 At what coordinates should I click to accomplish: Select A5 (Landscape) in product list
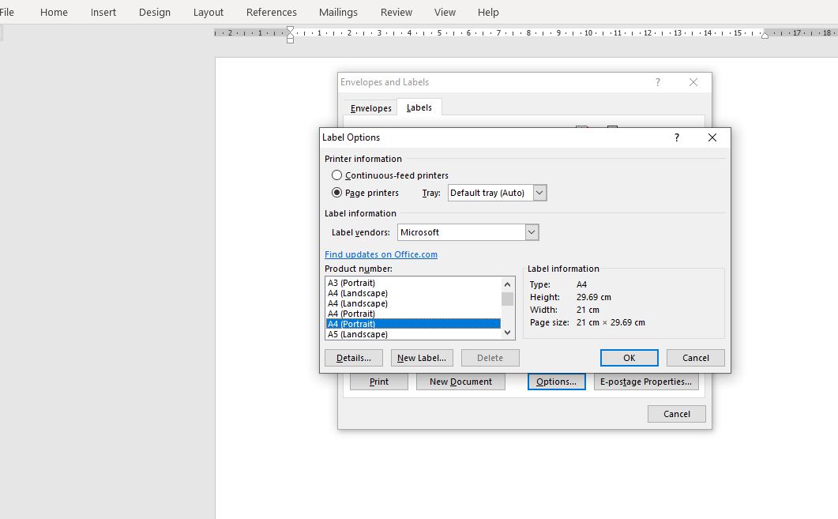[413, 334]
